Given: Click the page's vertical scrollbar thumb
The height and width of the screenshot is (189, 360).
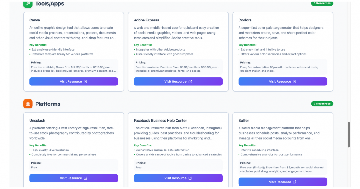Looking at the screenshot, I should (349, 135).
